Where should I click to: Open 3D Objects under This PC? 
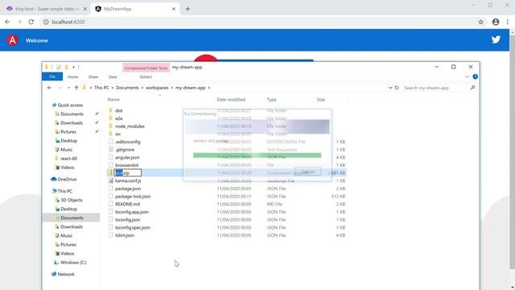[x=72, y=200]
